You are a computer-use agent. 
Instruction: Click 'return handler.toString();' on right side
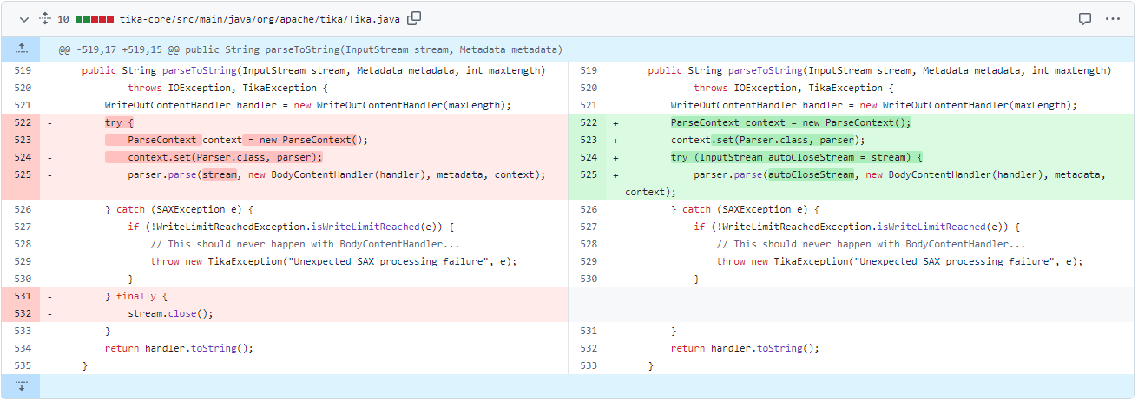pyautogui.click(x=745, y=348)
